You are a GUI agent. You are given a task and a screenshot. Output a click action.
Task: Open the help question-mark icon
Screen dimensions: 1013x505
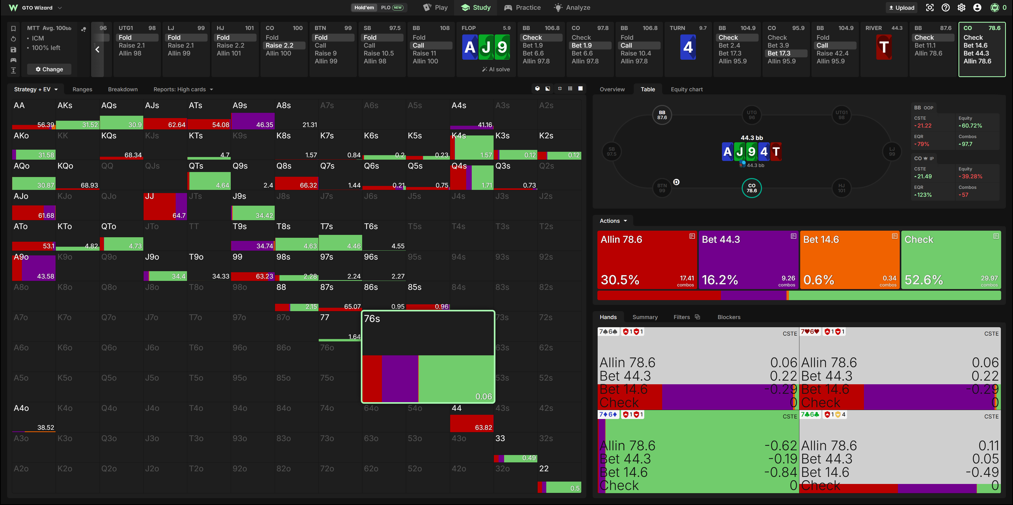click(946, 7)
